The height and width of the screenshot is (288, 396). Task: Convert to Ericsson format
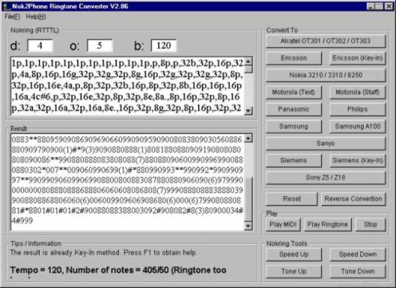294,58
